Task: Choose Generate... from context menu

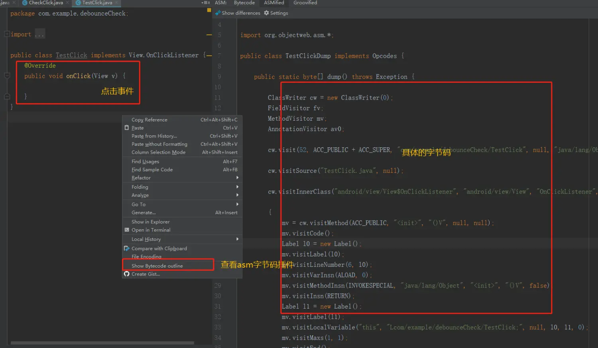Action: (182, 213)
